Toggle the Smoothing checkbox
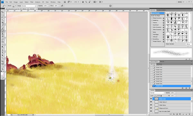This screenshot has width=193, height=116. point(152,39)
